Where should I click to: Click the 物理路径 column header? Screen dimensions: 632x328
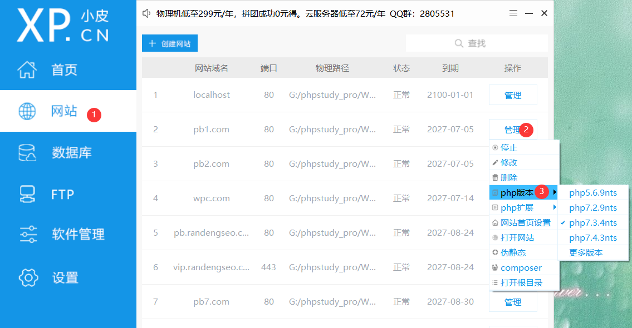point(332,68)
